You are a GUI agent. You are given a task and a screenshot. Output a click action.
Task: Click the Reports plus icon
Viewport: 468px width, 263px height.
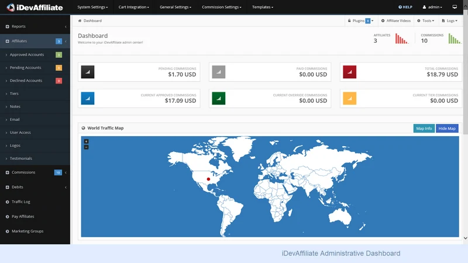pyautogui.click(x=7, y=26)
